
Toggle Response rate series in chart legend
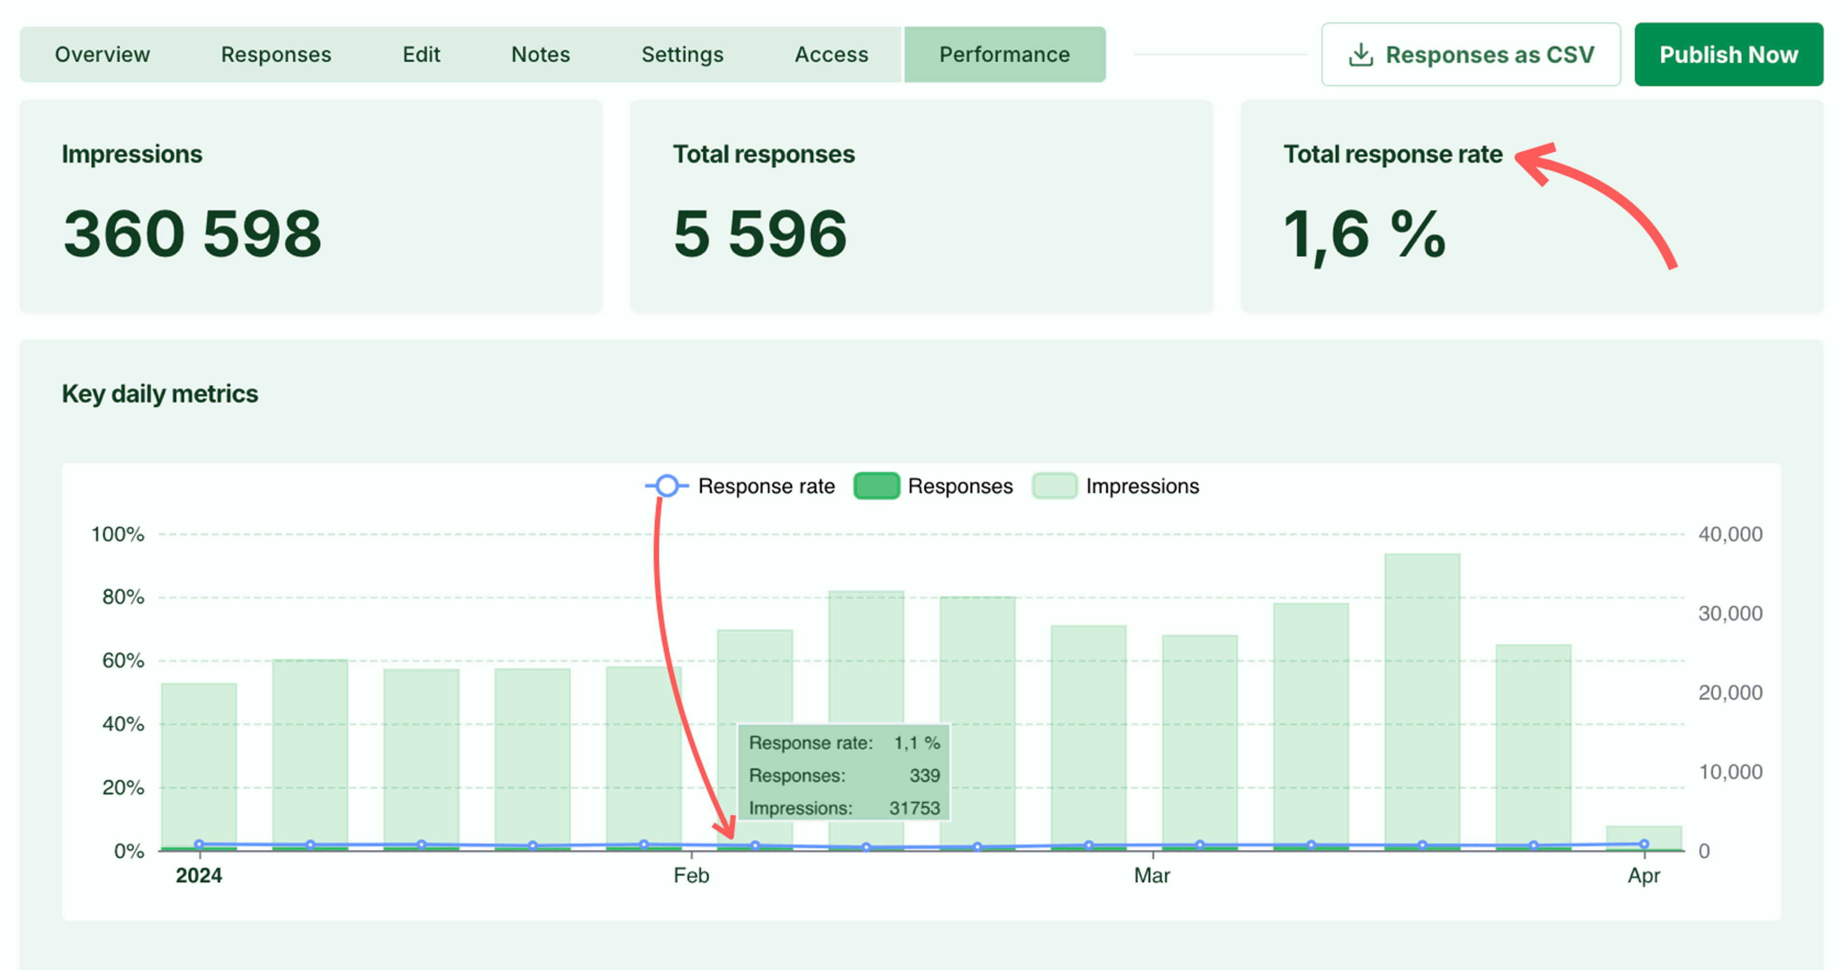[740, 485]
